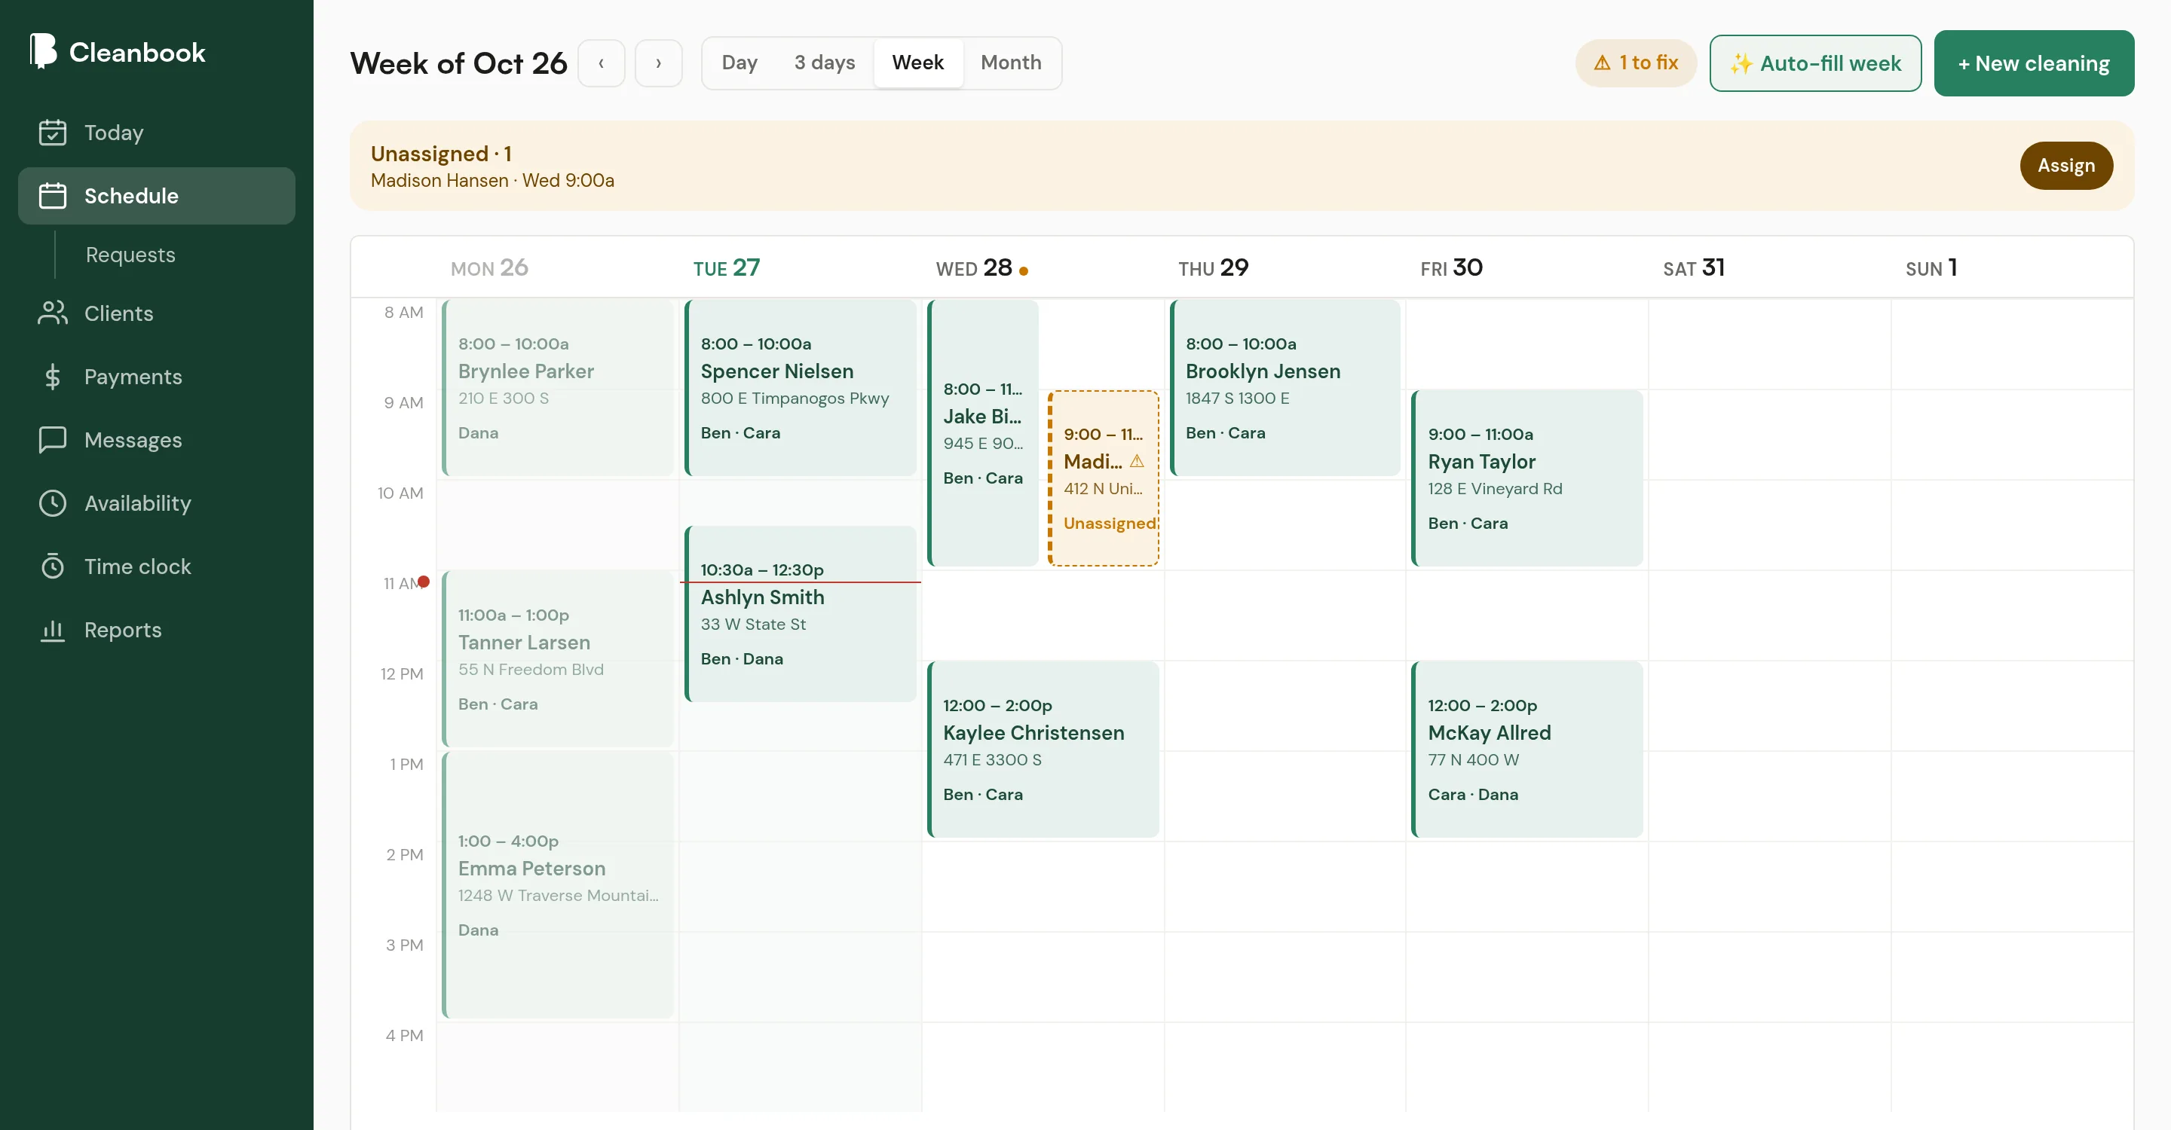Click the Payments dollar icon

(x=52, y=377)
